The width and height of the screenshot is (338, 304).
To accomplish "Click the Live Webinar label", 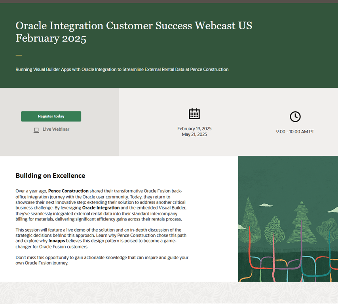I will pos(56,129).
